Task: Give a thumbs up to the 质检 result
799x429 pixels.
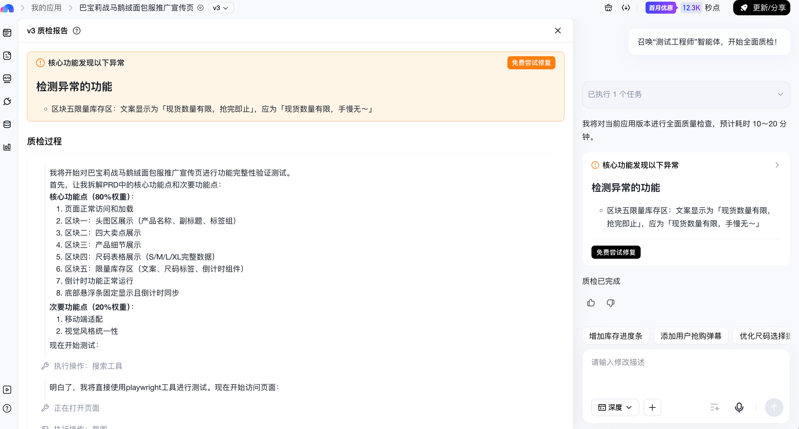Action: 591,303
